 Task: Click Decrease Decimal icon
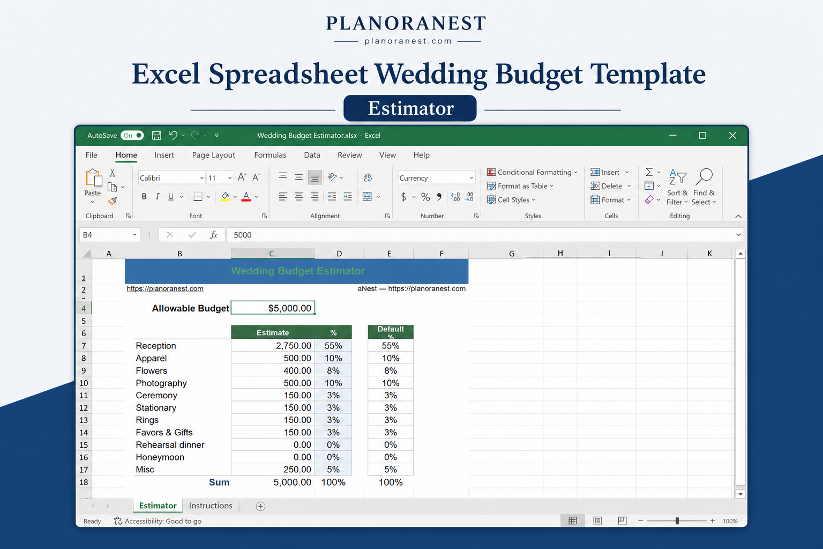click(469, 197)
